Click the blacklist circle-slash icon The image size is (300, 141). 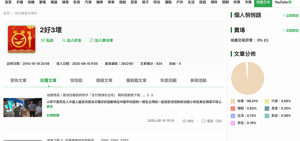[92, 40]
